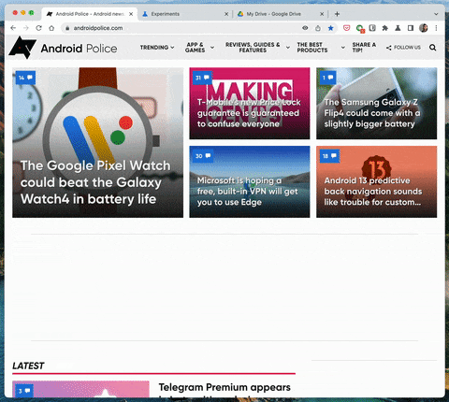Open the 30 comments badge on Edge card

click(x=203, y=156)
